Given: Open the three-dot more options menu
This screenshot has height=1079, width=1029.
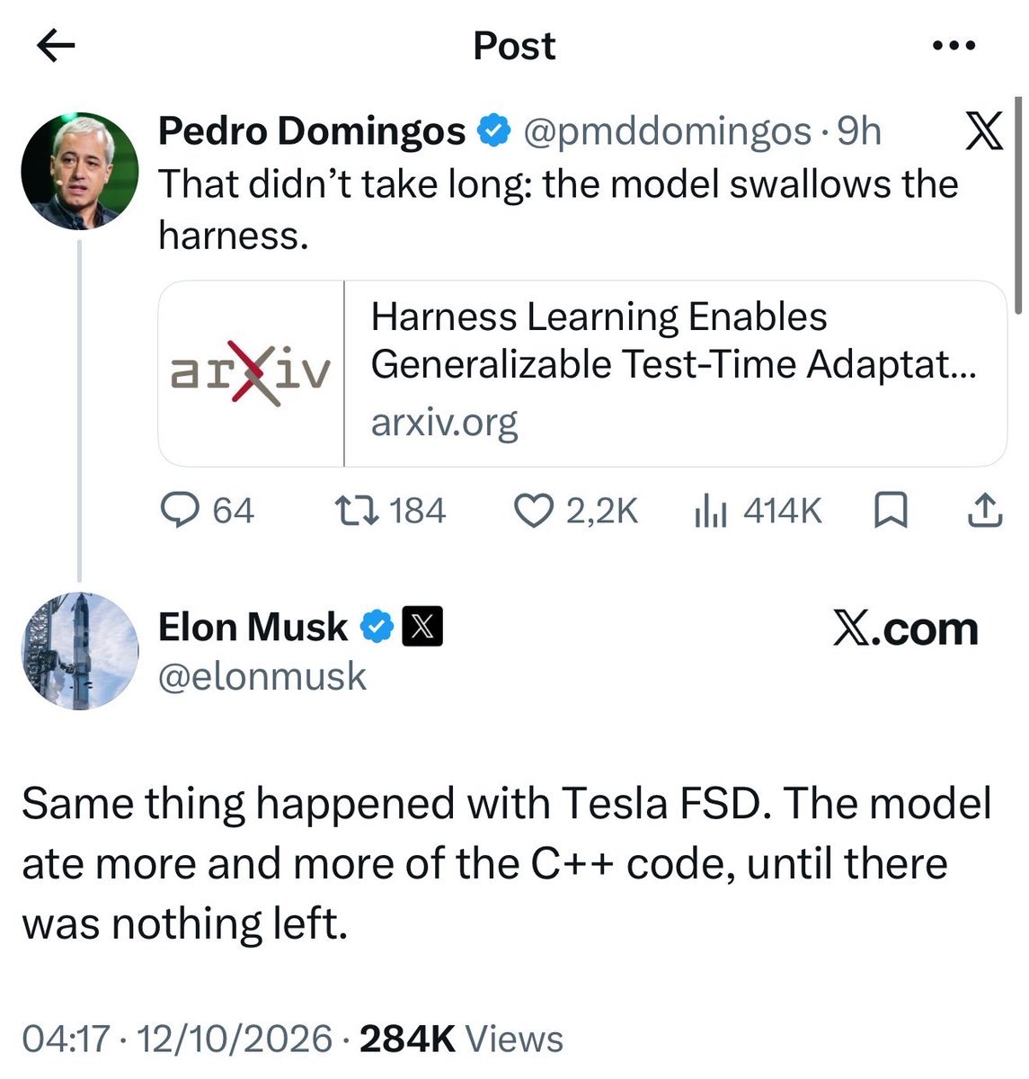Looking at the screenshot, I should point(954,46).
